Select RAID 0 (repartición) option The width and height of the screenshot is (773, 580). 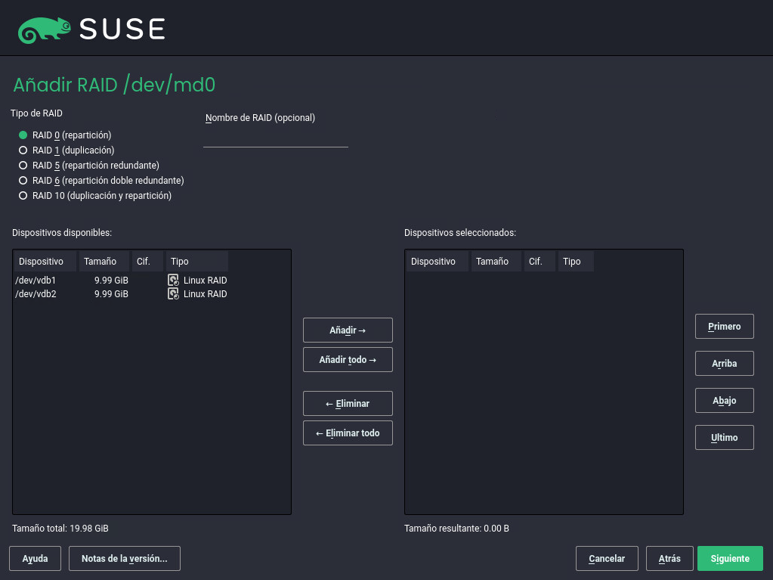click(23, 135)
